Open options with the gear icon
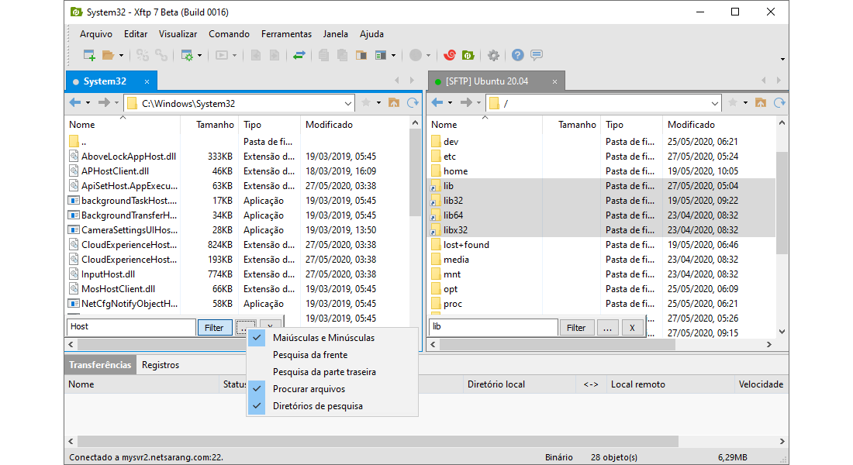This screenshot has height=465, width=853. click(x=493, y=55)
